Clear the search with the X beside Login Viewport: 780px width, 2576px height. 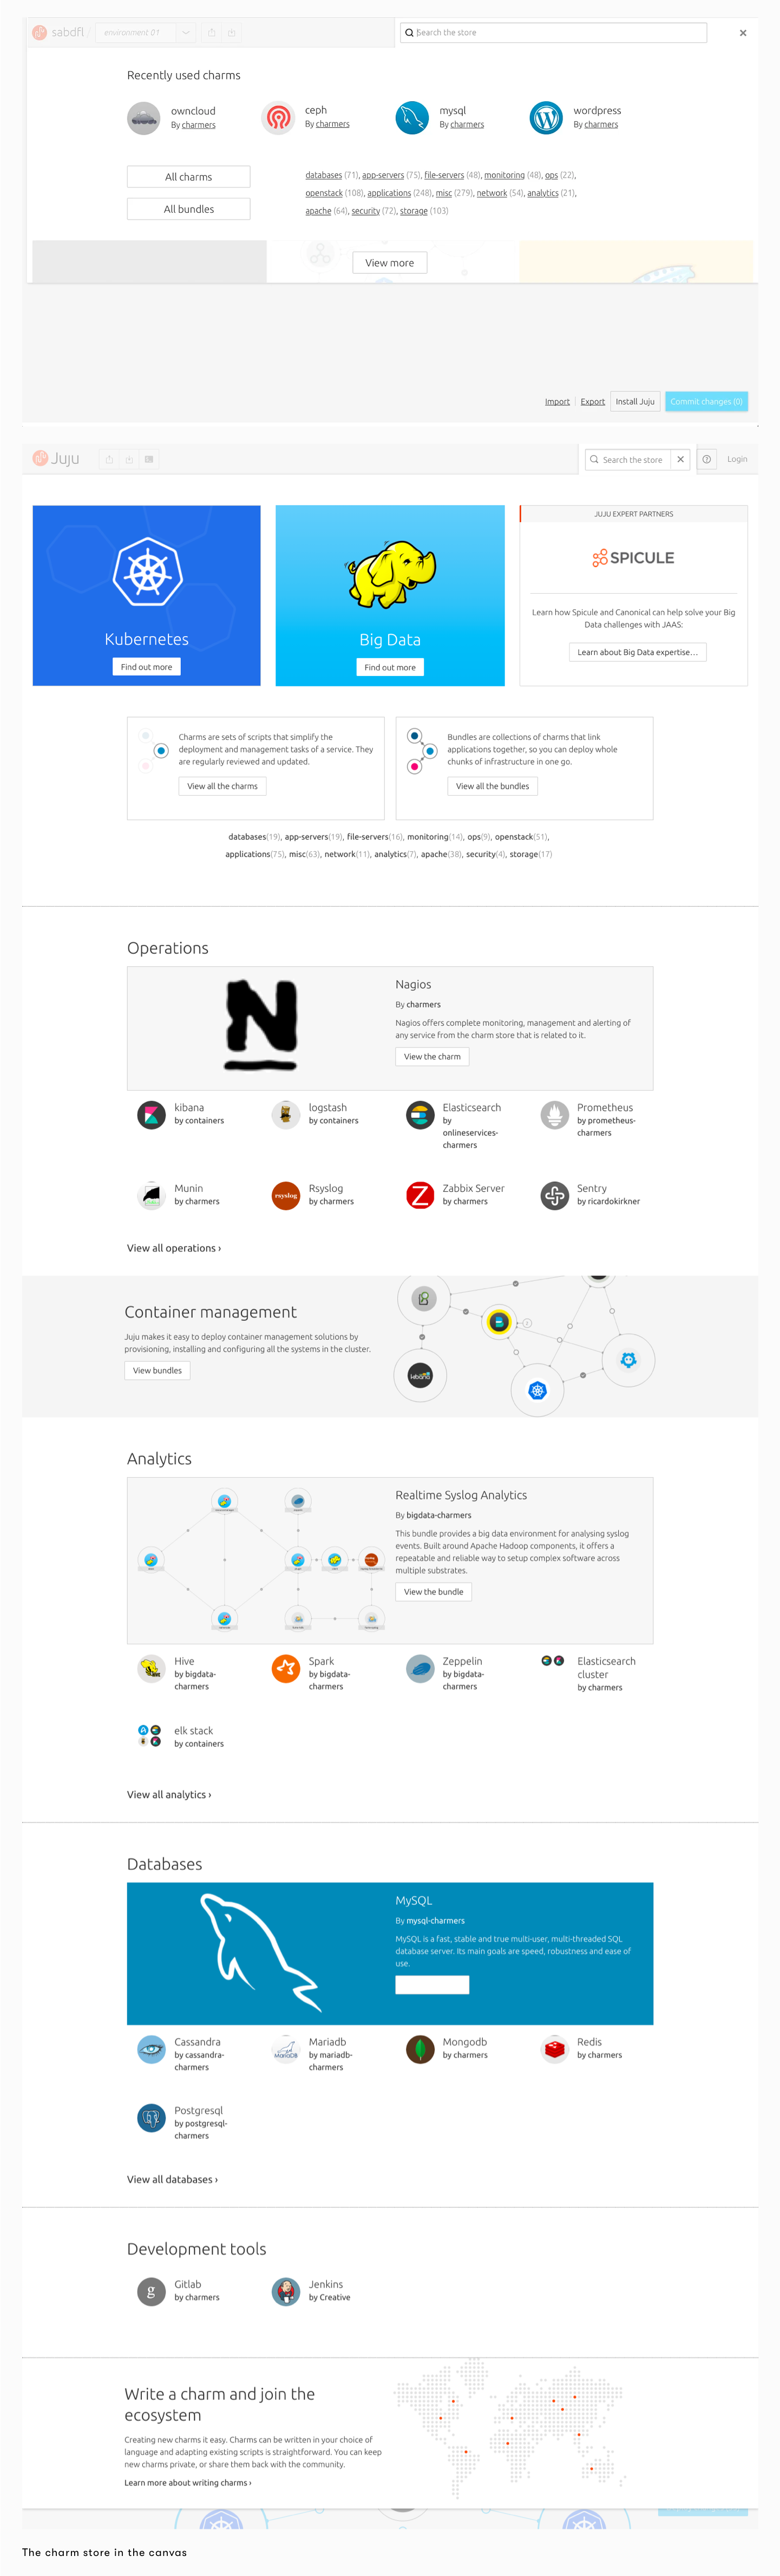pyautogui.click(x=681, y=460)
